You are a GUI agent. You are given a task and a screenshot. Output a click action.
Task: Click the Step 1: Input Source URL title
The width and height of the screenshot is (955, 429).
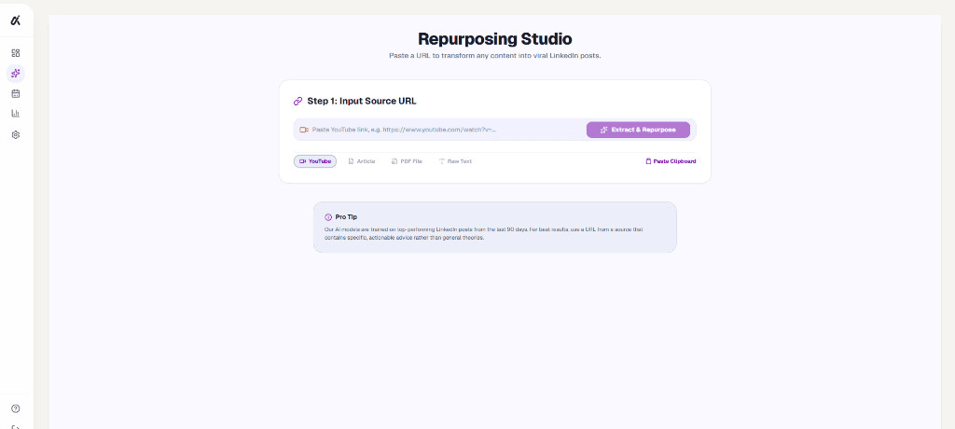[x=362, y=101]
